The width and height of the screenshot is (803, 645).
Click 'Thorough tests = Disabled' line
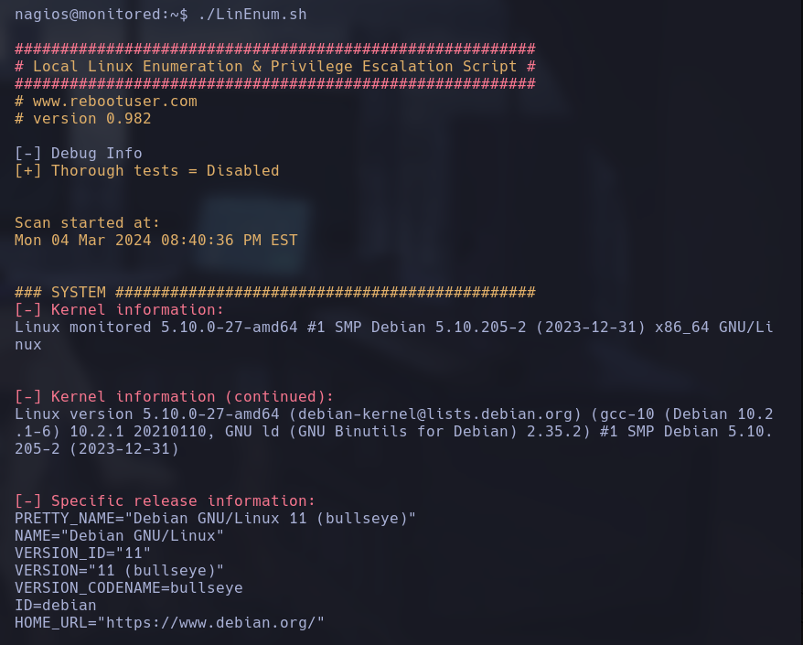click(x=147, y=171)
